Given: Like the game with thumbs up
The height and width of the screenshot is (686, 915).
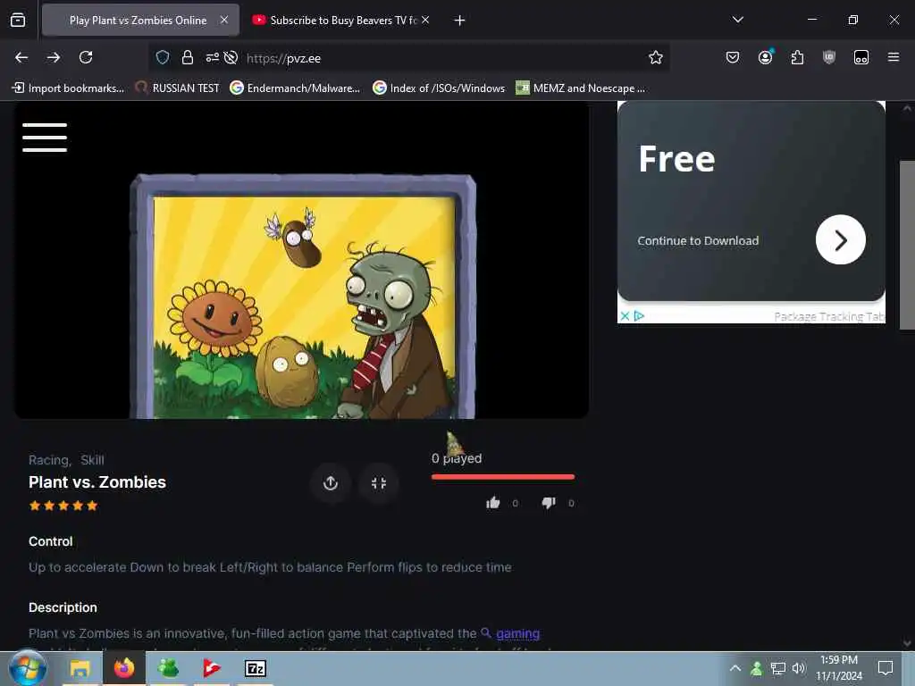Looking at the screenshot, I should point(493,503).
